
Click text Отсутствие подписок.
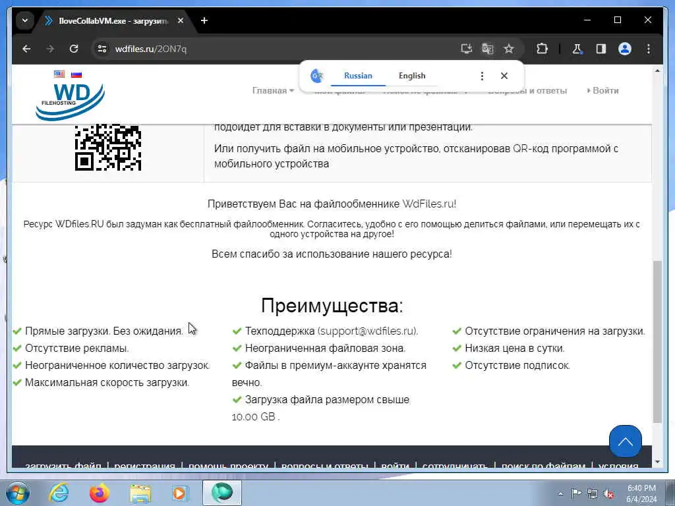click(x=517, y=366)
